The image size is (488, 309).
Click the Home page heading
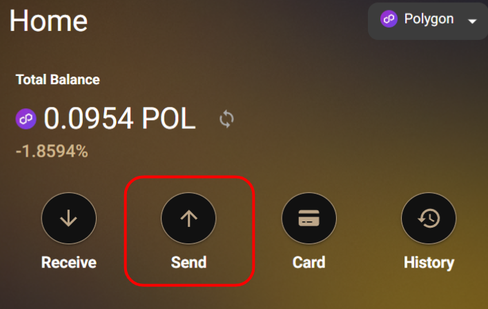click(48, 21)
